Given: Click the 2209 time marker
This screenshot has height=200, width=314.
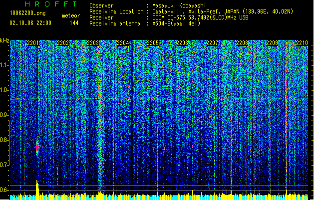Looking at the screenshot, I should [x=272, y=43].
